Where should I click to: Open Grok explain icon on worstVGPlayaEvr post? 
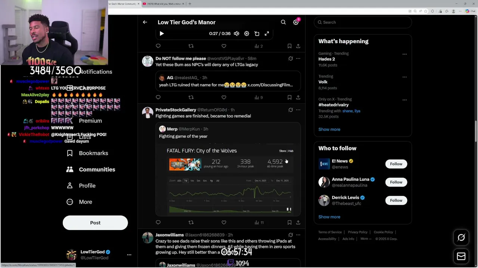[x=291, y=58]
